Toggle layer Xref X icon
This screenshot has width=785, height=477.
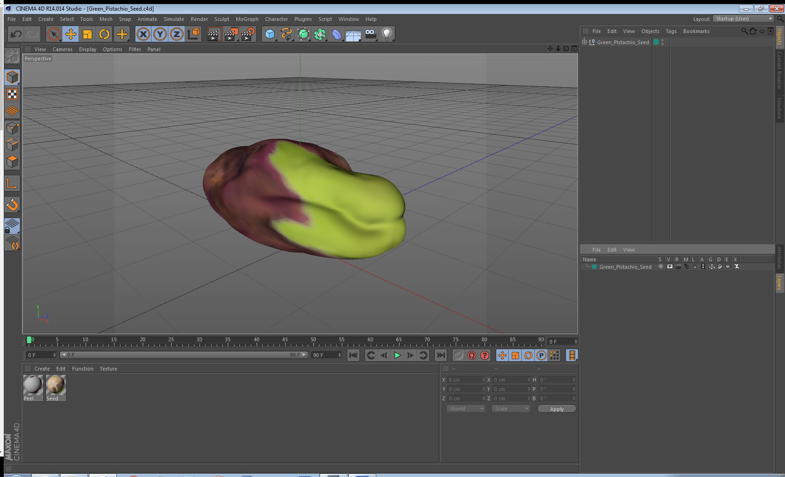coord(737,266)
